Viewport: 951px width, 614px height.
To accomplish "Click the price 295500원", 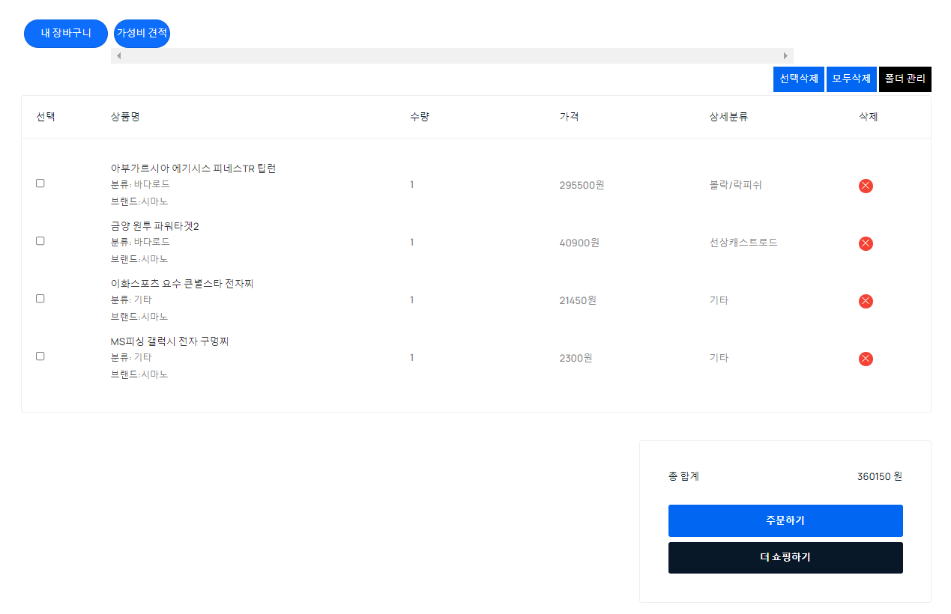I will [x=582, y=185].
